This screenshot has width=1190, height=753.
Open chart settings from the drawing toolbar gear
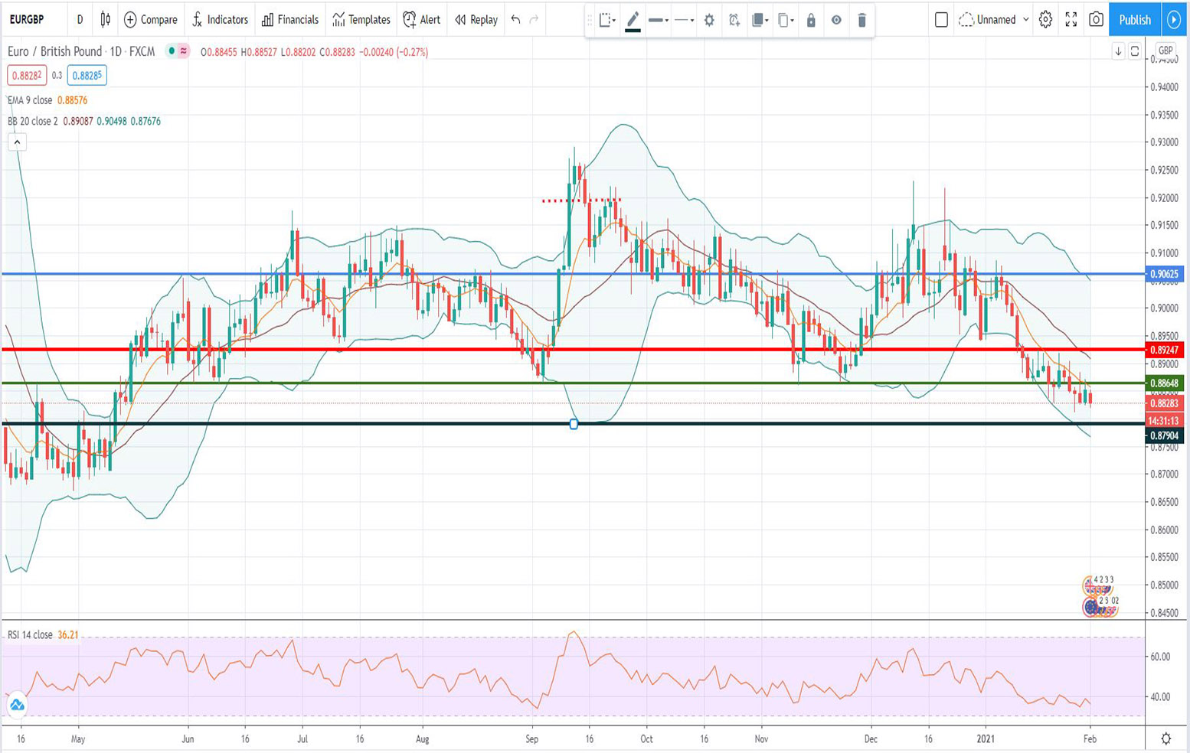(x=709, y=20)
